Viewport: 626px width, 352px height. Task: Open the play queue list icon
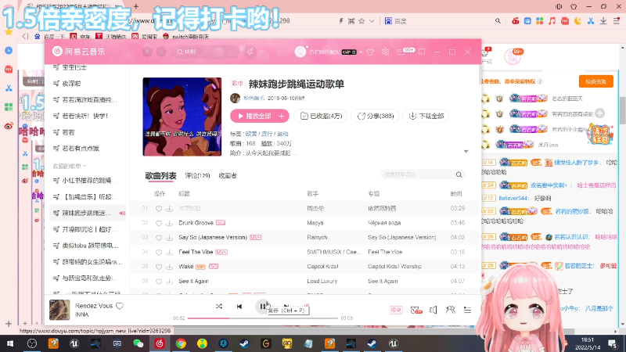click(x=467, y=310)
